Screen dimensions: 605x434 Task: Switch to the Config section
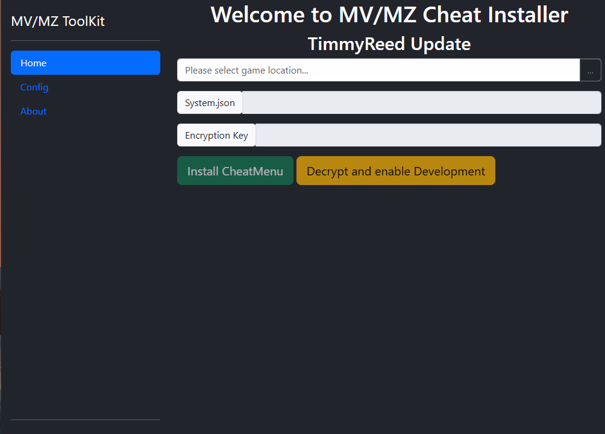click(34, 87)
